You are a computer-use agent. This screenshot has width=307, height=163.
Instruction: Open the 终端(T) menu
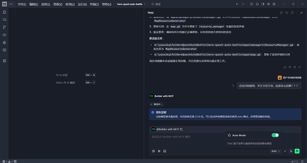click(94, 4)
